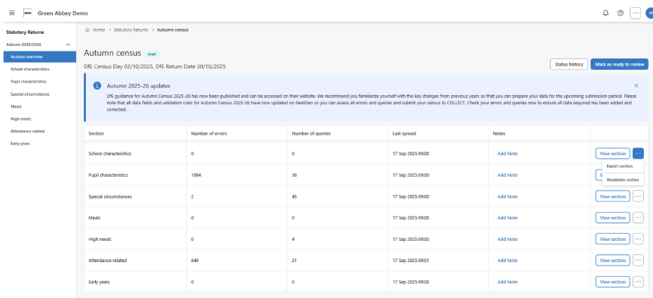The image size is (653, 298).
Task: Open the notifications bell
Action: click(605, 13)
